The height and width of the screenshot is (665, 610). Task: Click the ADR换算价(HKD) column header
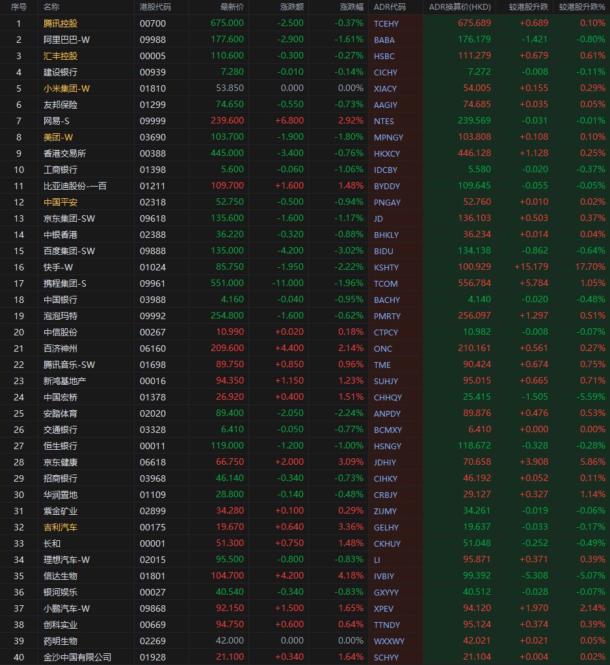460,7
